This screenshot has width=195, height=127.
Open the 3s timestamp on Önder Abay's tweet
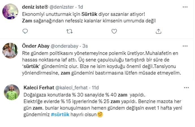coord(85,46)
